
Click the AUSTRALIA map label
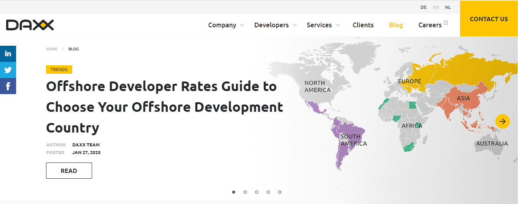(492, 144)
